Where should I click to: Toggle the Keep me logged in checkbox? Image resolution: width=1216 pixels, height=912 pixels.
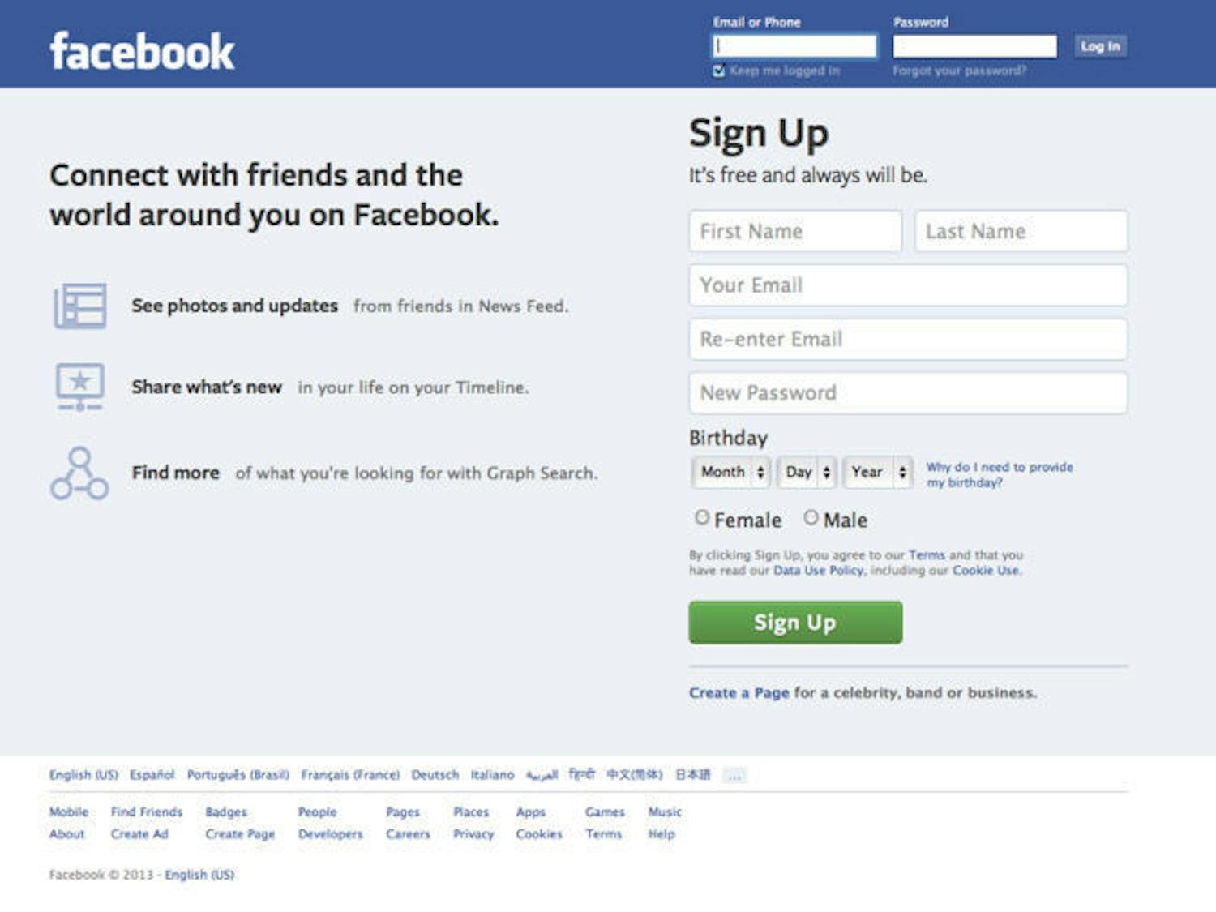(719, 71)
